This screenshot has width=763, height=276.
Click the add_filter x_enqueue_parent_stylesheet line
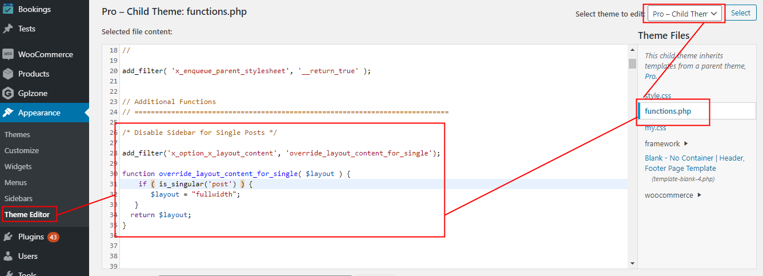247,71
